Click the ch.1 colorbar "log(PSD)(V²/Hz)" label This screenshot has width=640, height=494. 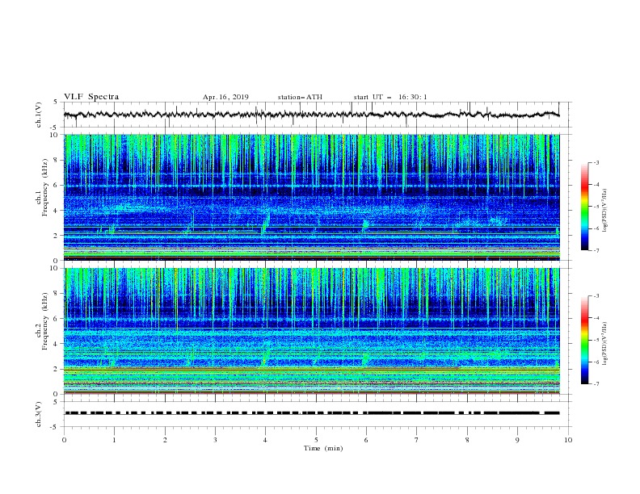click(x=605, y=211)
